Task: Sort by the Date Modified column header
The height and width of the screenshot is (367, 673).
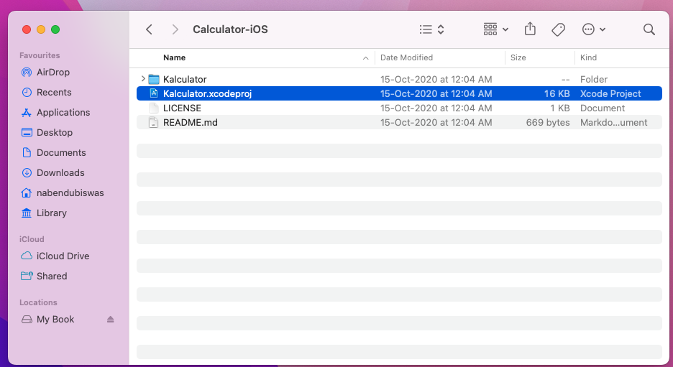Action: coord(406,57)
